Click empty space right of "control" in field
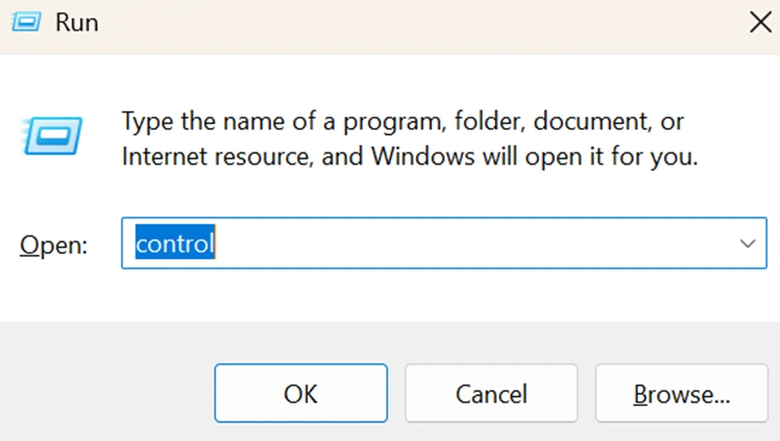 [x=470, y=244]
